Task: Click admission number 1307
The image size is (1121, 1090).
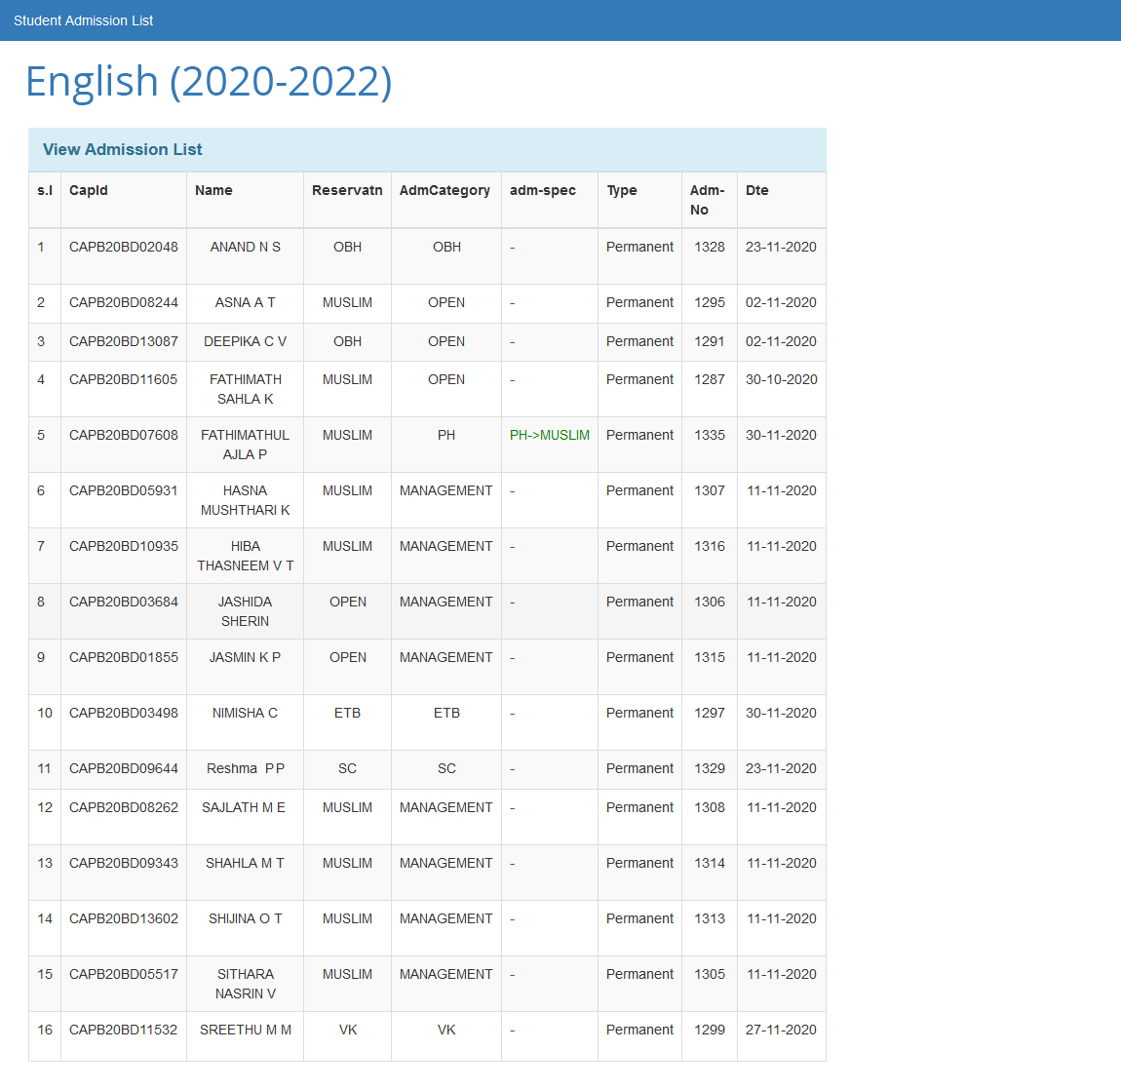Action: tap(710, 490)
